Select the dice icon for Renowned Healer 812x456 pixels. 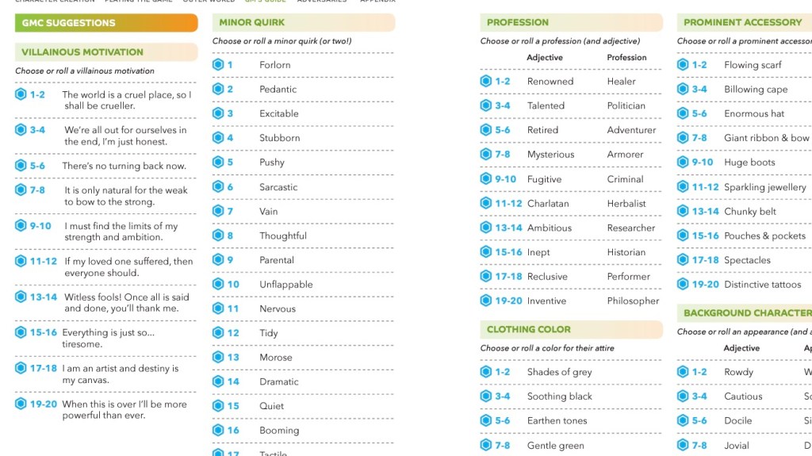[486, 81]
